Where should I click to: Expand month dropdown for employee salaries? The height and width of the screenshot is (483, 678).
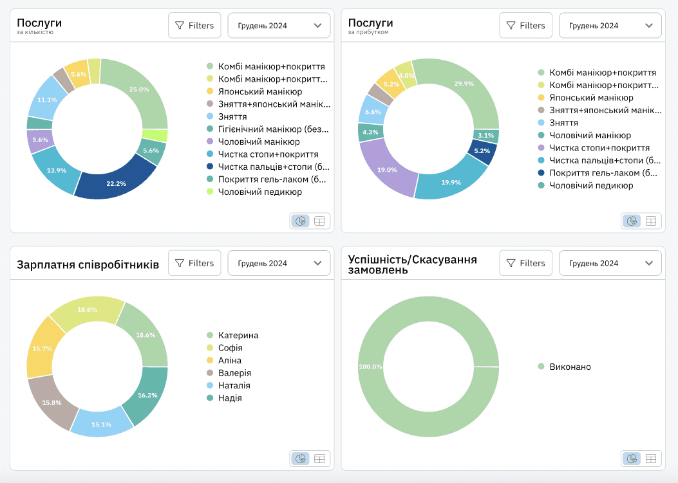(x=279, y=263)
